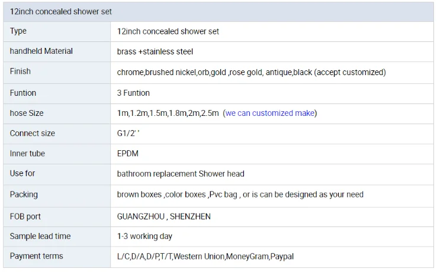Select the "brass +stainless steel" value
Viewport: 437px width, 272px height.
click(155, 51)
